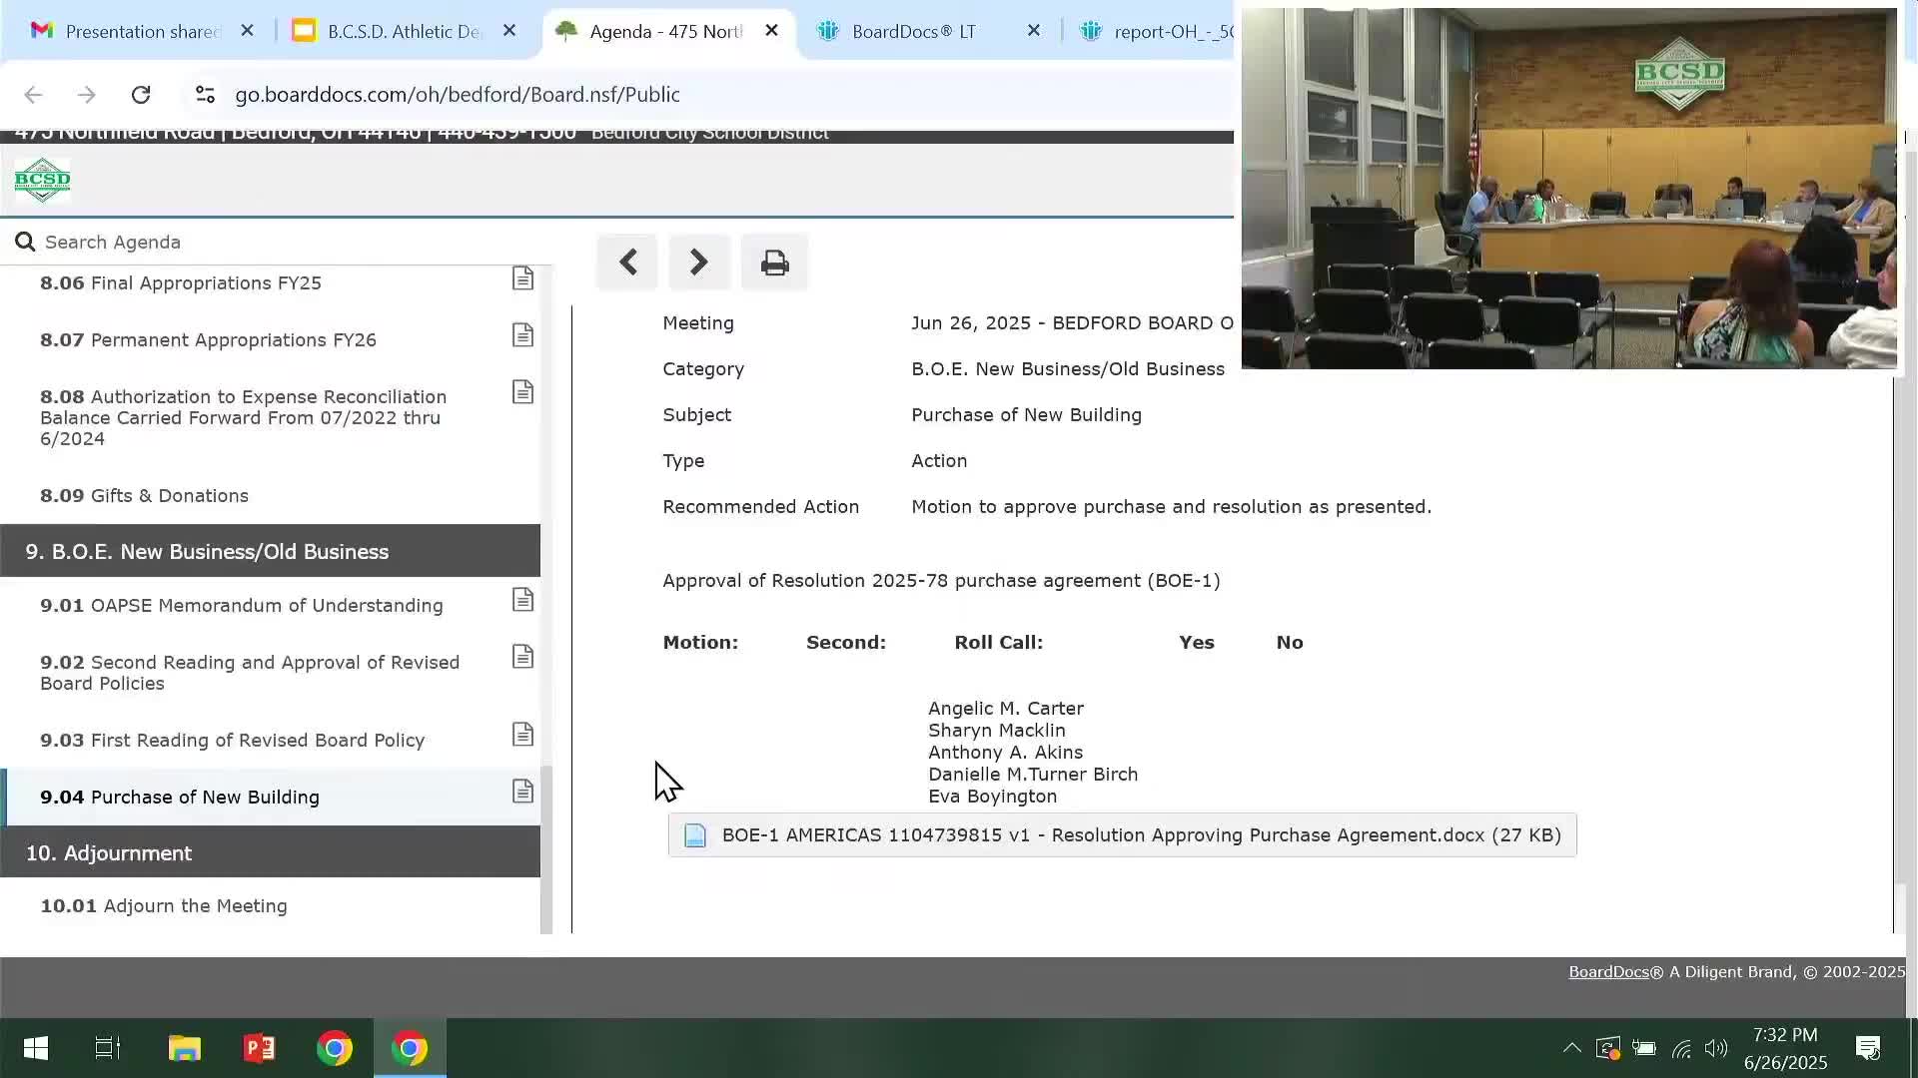The image size is (1918, 1078).
Task: Open document icon for 8.06 Final Appropriations
Action: pos(522,278)
